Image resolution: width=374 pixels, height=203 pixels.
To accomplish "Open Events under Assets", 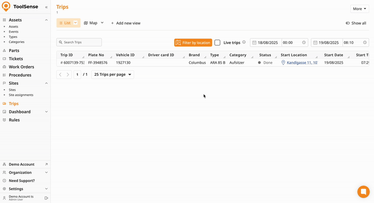I will click(x=14, y=32).
